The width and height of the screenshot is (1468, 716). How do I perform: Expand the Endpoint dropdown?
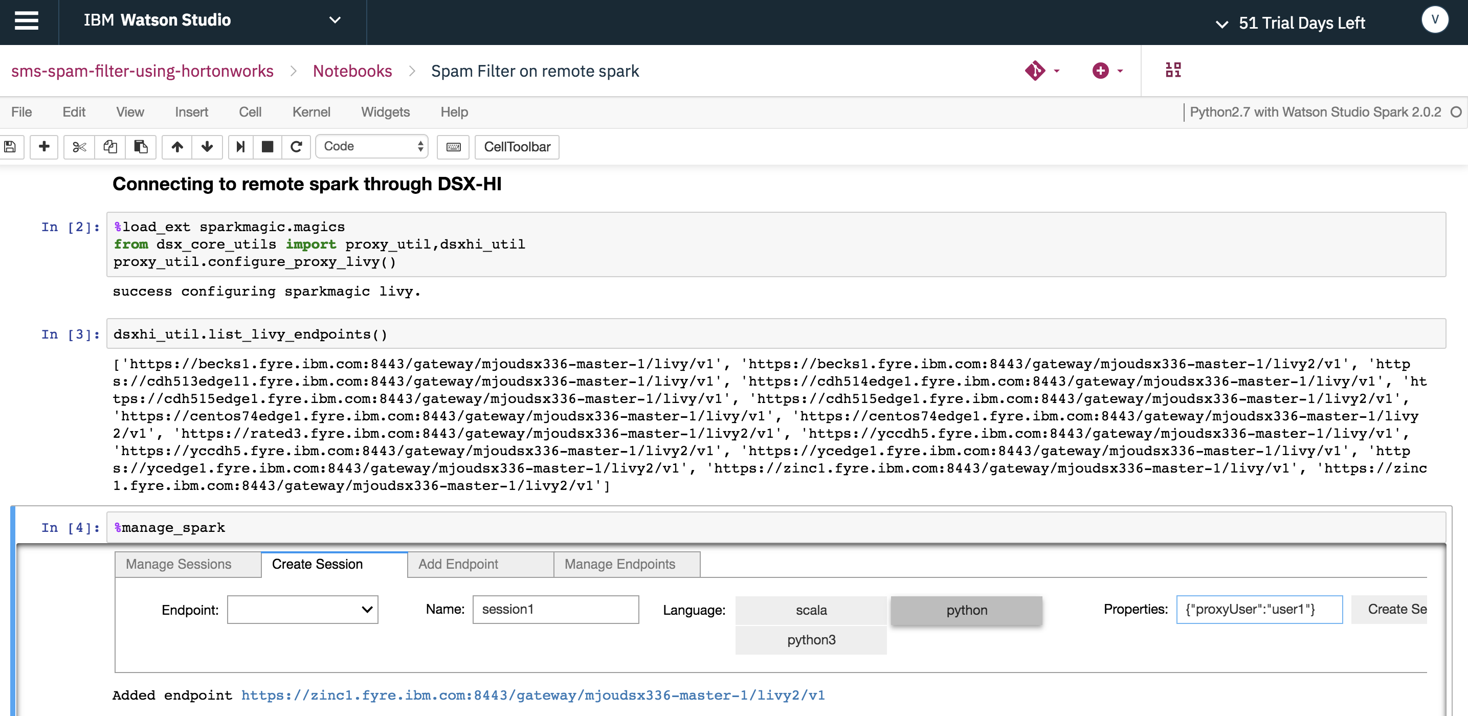tap(302, 610)
